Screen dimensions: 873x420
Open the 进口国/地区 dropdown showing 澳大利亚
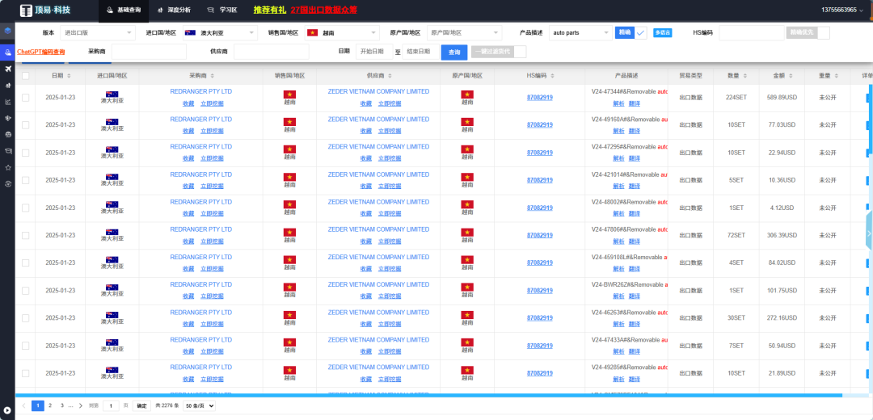pyautogui.click(x=221, y=33)
